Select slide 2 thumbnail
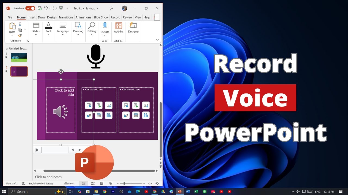The image size is (348, 195). (19, 71)
